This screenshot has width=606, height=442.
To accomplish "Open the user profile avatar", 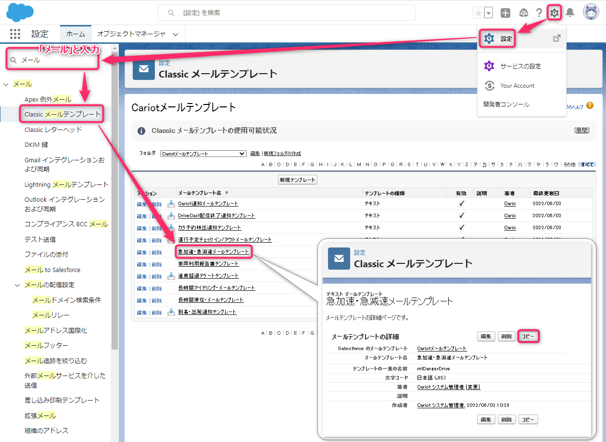I will [x=591, y=13].
